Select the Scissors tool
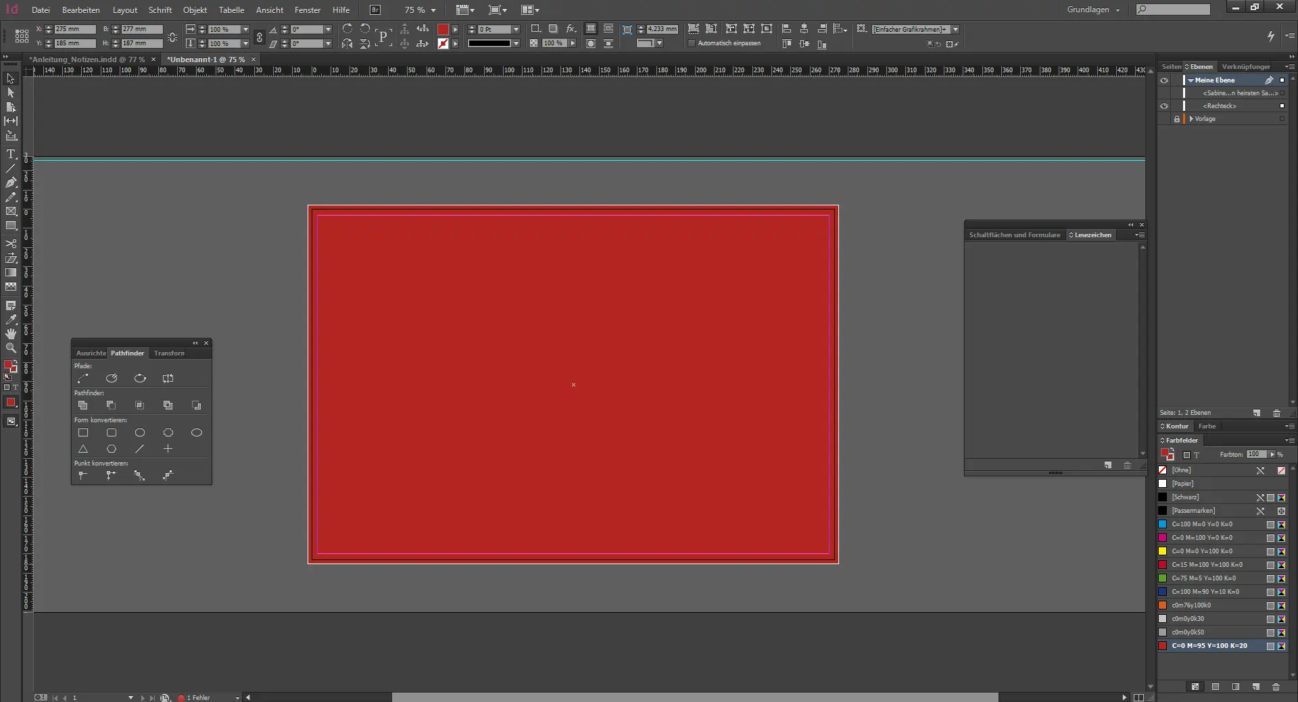The image size is (1298, 702). pos(11,244)
